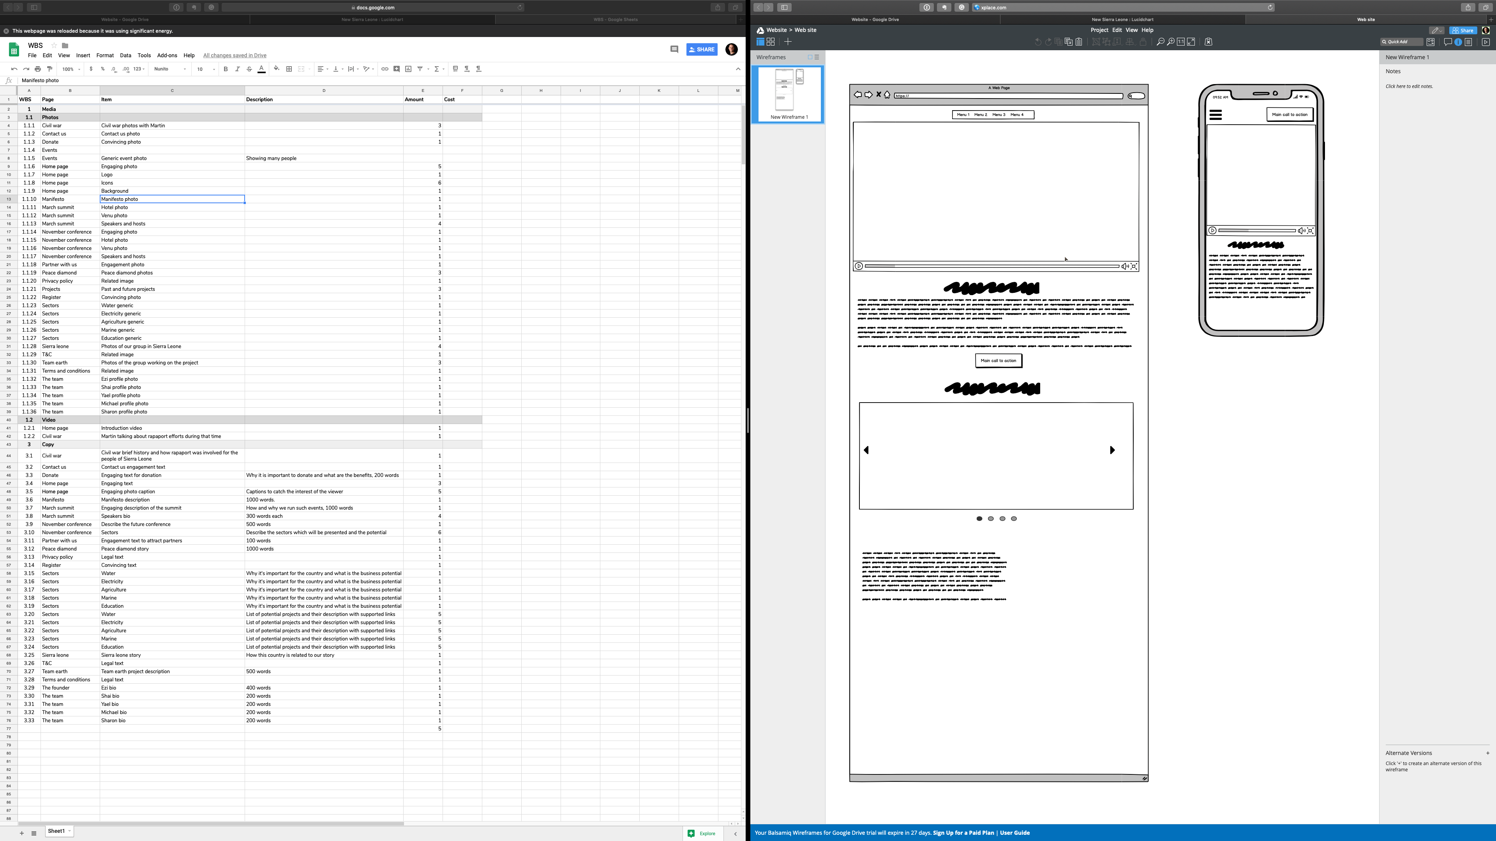
Task: Toggle Balsamiq project notes panel
Action: 1468,42
